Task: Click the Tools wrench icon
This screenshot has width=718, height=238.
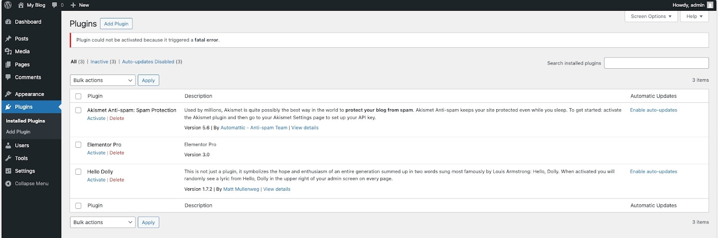Action: click(8, 158)
